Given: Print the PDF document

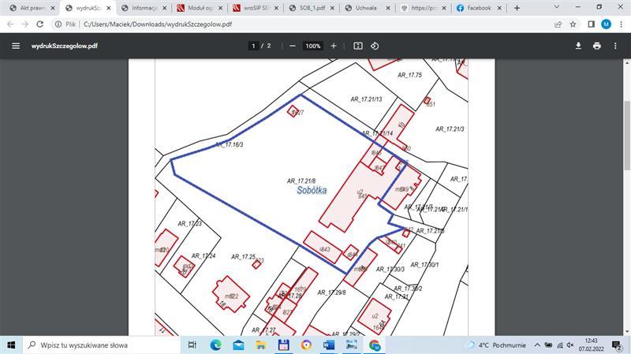Looking at the screenshot, I should [x=597, y=46].
